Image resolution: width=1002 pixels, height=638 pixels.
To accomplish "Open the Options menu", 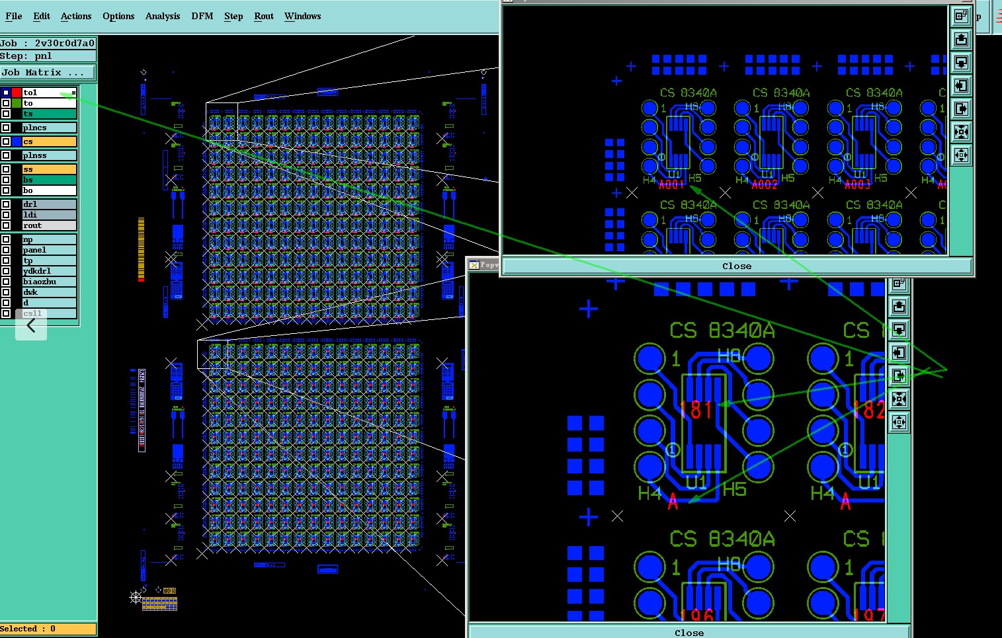I will click(x=118, y=16).
